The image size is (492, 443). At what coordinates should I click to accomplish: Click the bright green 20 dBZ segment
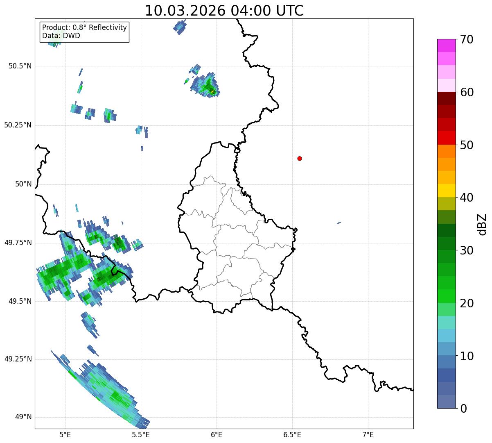(x=446, y=296)
